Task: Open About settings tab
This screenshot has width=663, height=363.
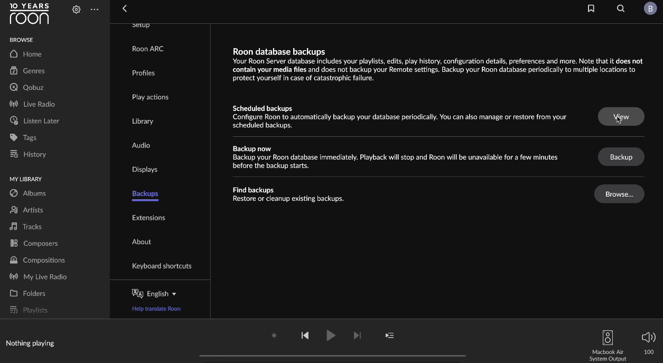Action: (142, 242)
